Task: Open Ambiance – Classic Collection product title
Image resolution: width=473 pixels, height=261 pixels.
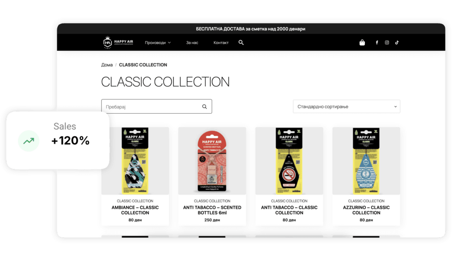Action: [x=135, y=210]
